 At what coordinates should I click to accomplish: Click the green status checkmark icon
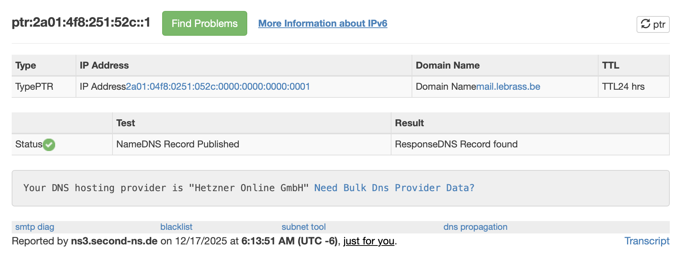pyautogui.click(x=49, y=145)
